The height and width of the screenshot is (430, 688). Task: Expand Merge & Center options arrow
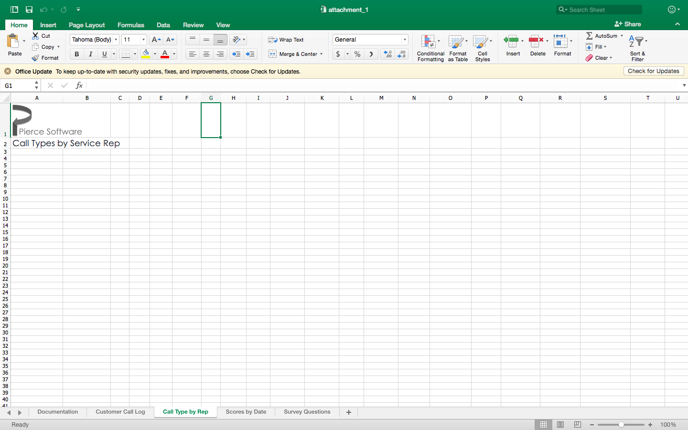[x=321, y=54]
